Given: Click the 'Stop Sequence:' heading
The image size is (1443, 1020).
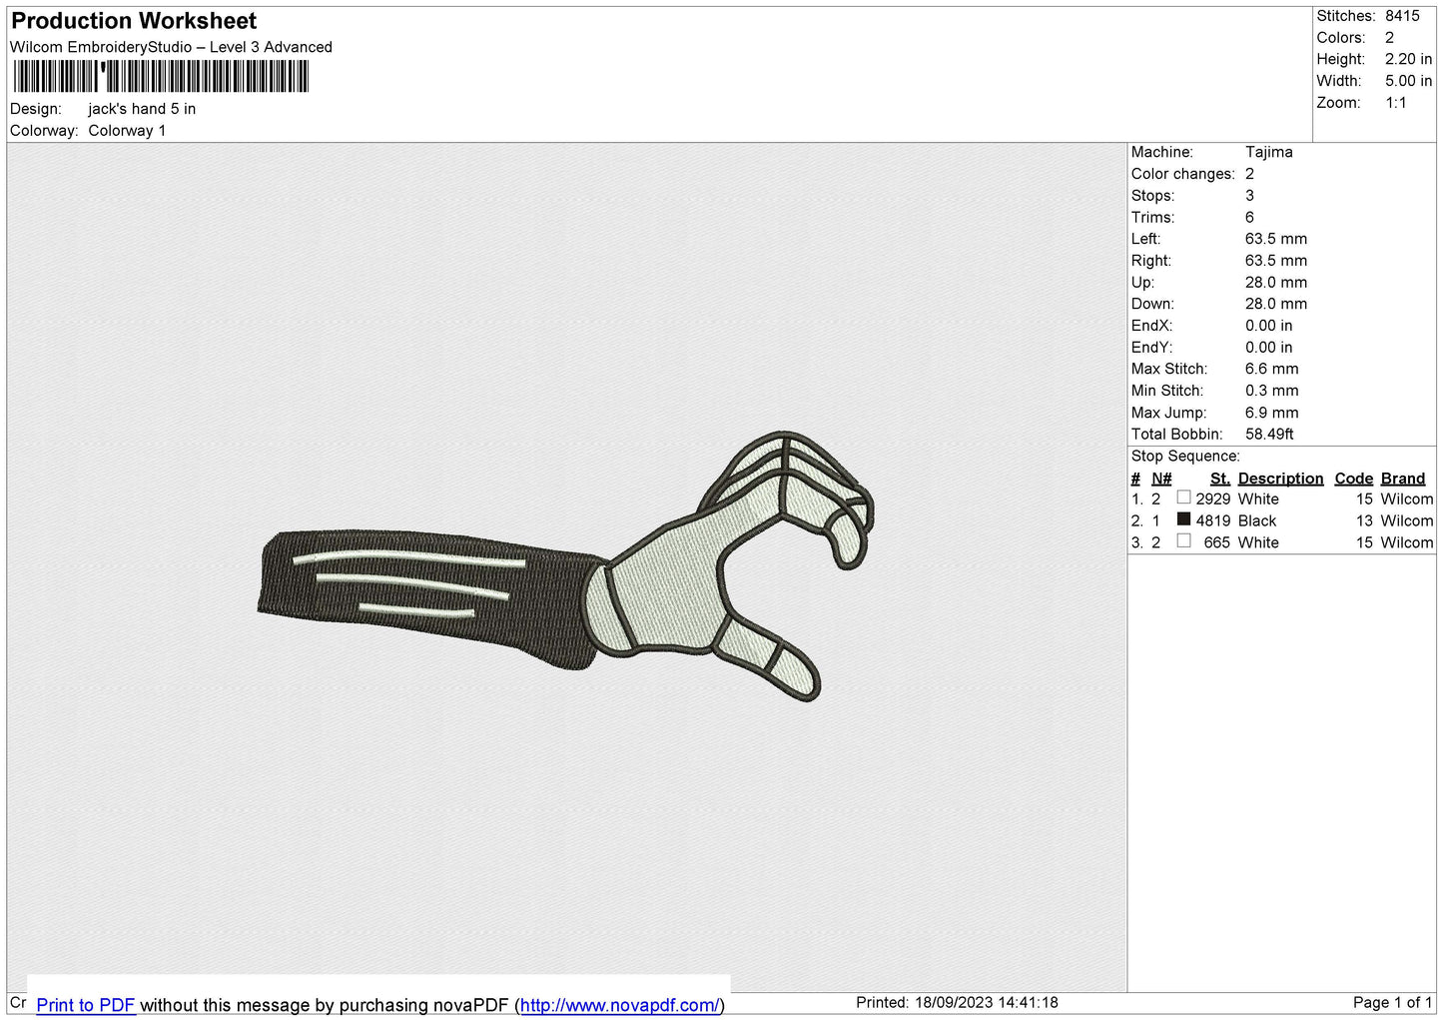Looking at the screenshot, I should click(x=1185, y=457).
